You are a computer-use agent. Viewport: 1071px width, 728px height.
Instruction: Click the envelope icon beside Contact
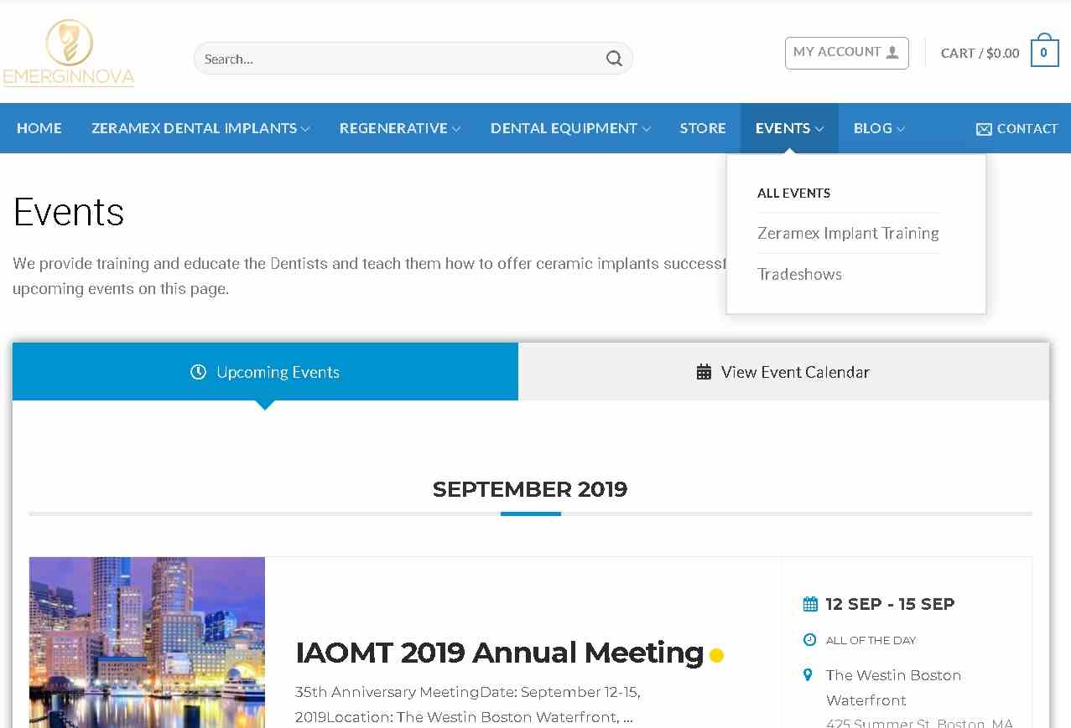(984, 129)
